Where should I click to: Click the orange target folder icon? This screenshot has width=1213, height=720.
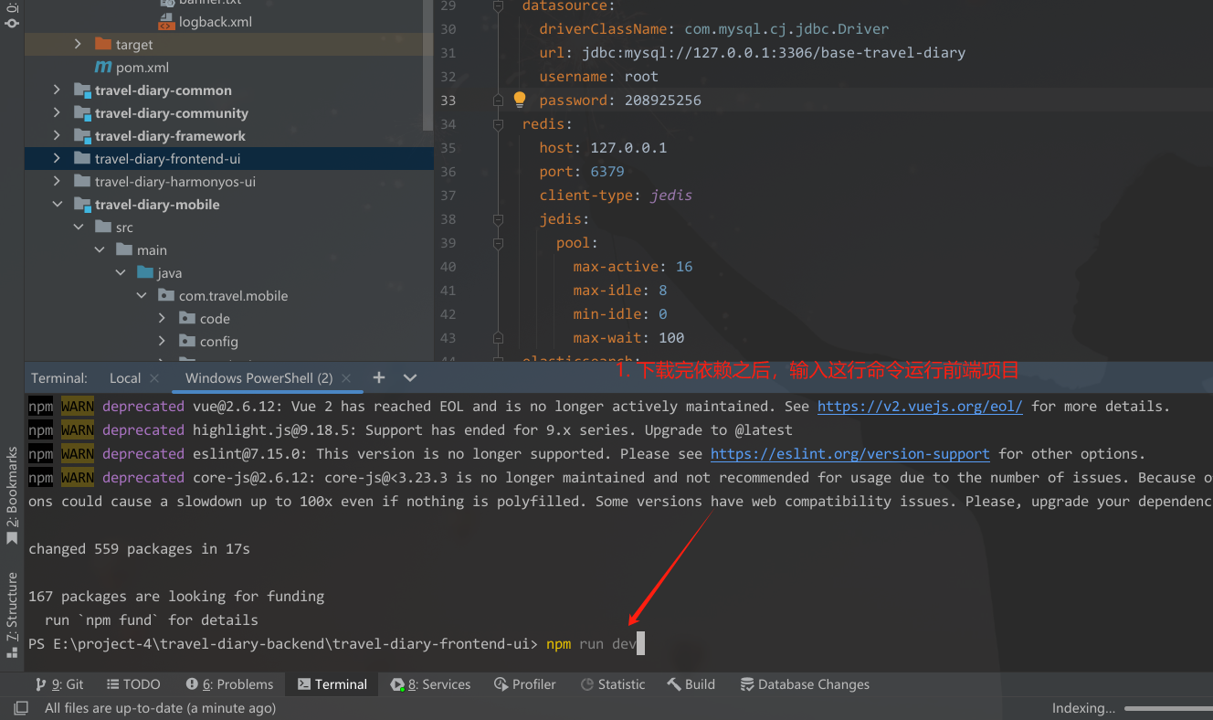click(x=103, y=45)
